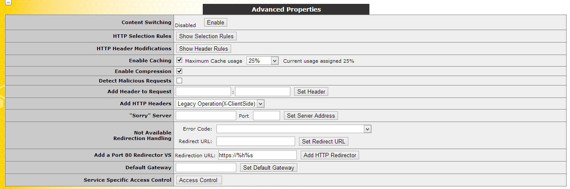The image size is (570, 189).
Task: Focus the Sorry Server Port field
Action: pyautogui.click(x=266, y=116)
